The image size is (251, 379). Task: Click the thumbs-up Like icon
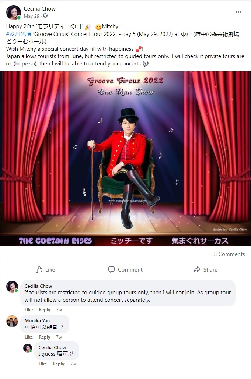39,269
